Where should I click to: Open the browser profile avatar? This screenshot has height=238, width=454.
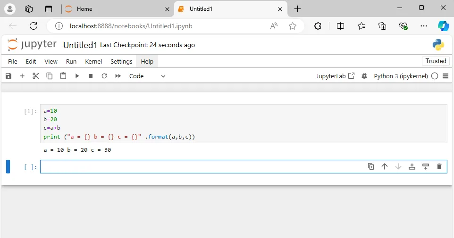(9, 9)
